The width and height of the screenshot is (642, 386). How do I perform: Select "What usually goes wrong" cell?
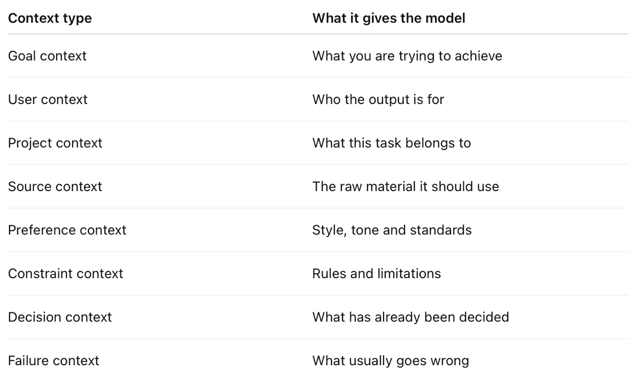pos(391,360)
